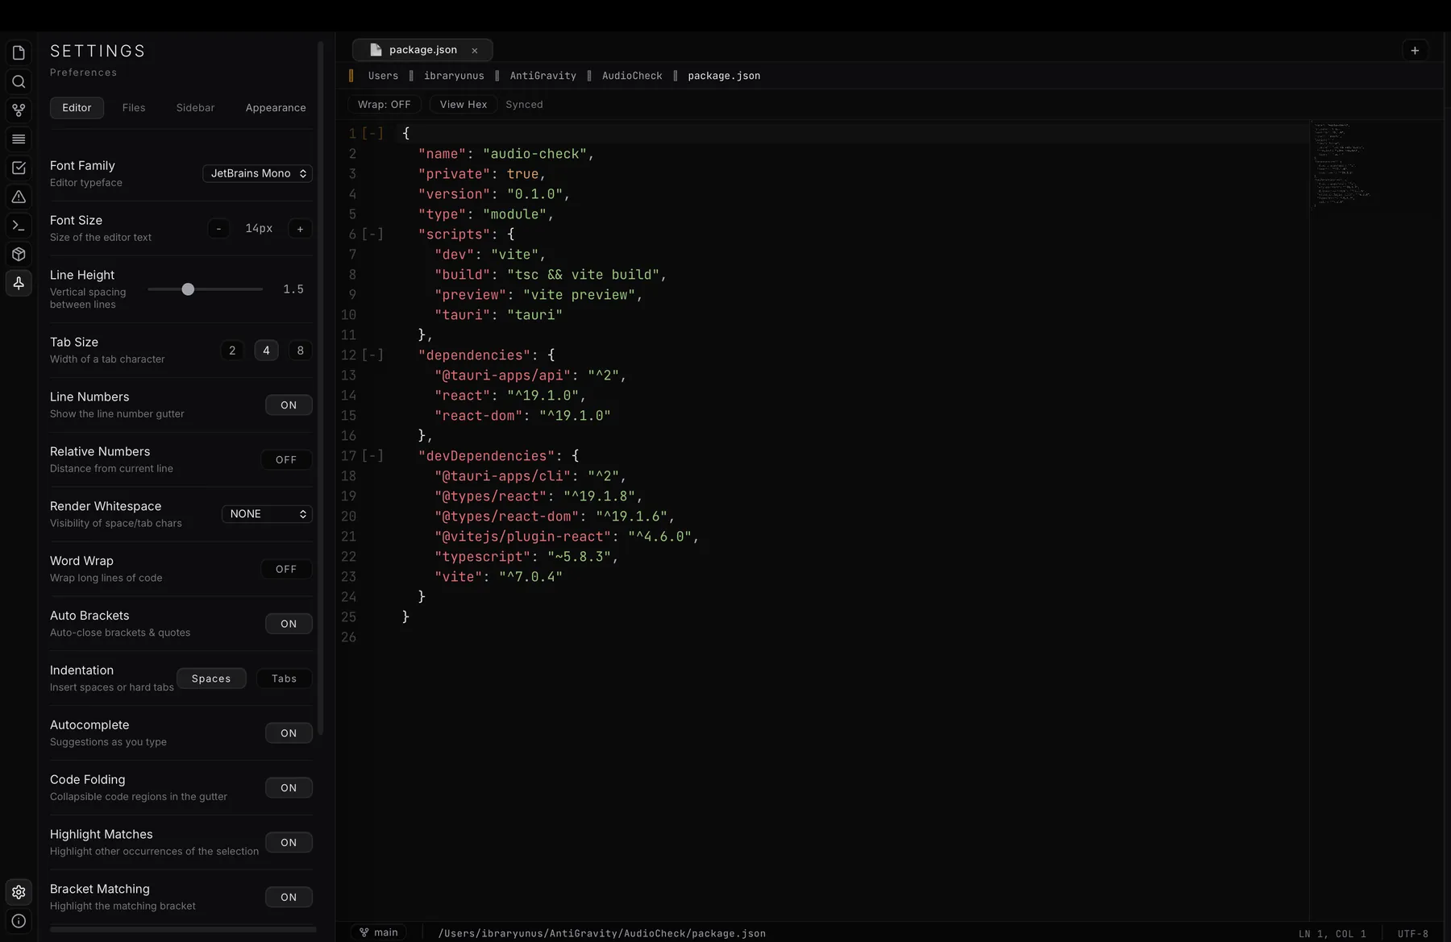Switch to the Editor settings tab

(77, 108)
